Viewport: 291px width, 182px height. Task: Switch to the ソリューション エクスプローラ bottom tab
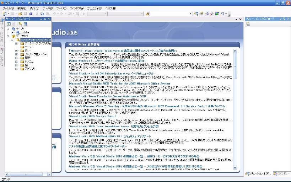click(x=259, y=173)
